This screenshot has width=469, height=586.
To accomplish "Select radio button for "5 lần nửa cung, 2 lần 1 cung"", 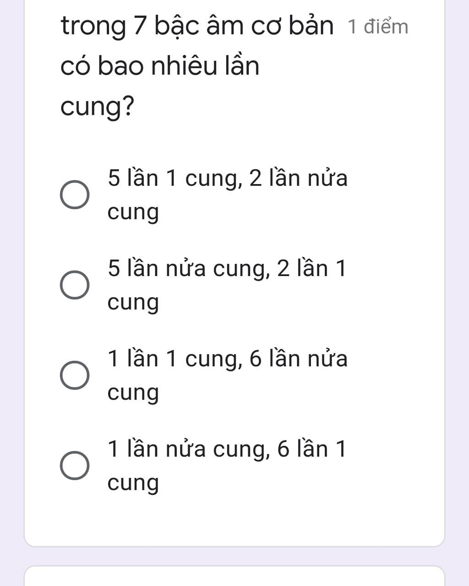I will pyautogui.click(x=75, y=285).
